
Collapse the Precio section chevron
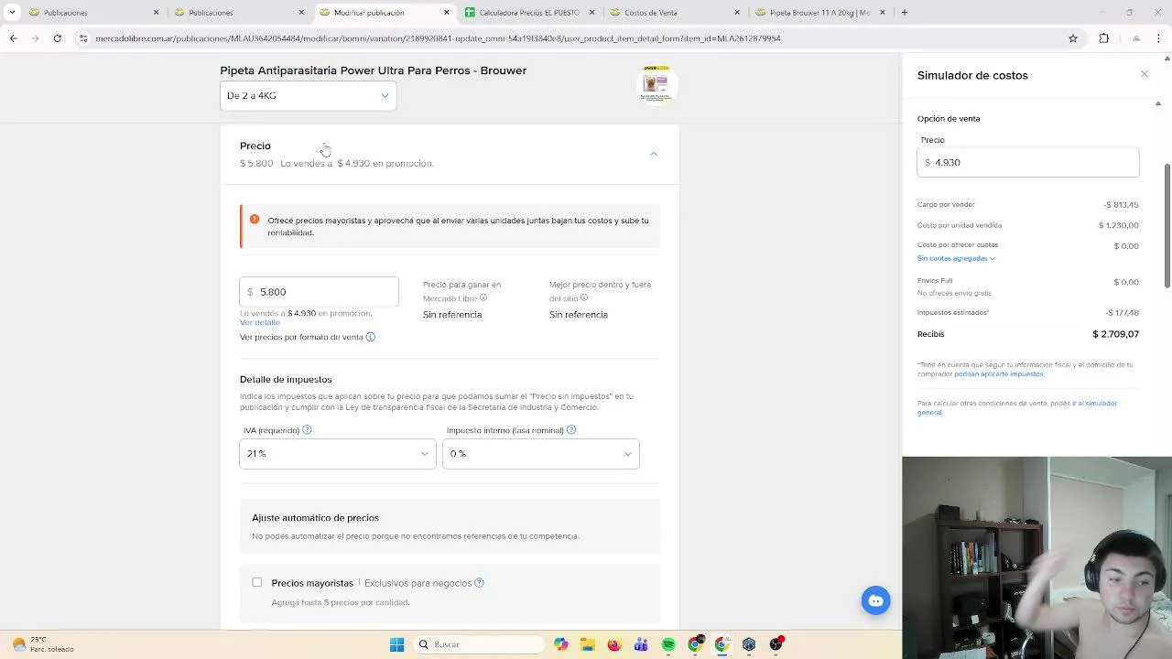(654, 154)
